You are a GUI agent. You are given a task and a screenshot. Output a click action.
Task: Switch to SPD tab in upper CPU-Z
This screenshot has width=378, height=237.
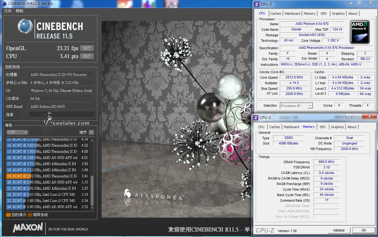click(324, 14)
